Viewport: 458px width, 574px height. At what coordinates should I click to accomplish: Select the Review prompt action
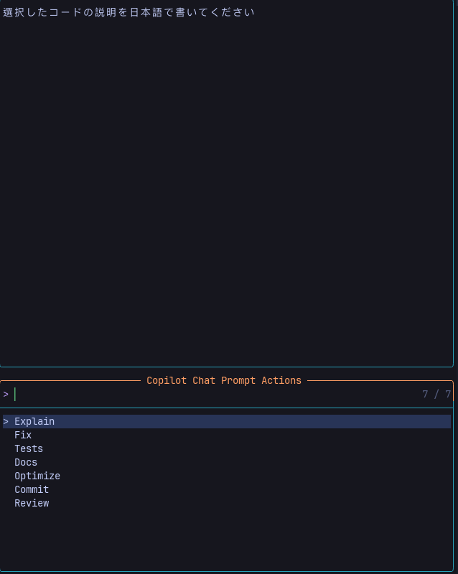coord(32,504)
